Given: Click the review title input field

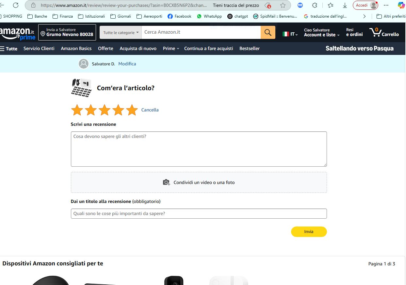Looking at the screenshot, I should [199, 213].
